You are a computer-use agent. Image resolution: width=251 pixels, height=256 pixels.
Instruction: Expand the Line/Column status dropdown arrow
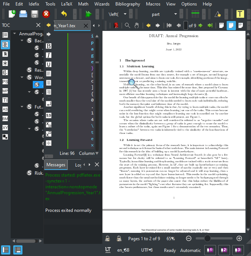(97, 153)
